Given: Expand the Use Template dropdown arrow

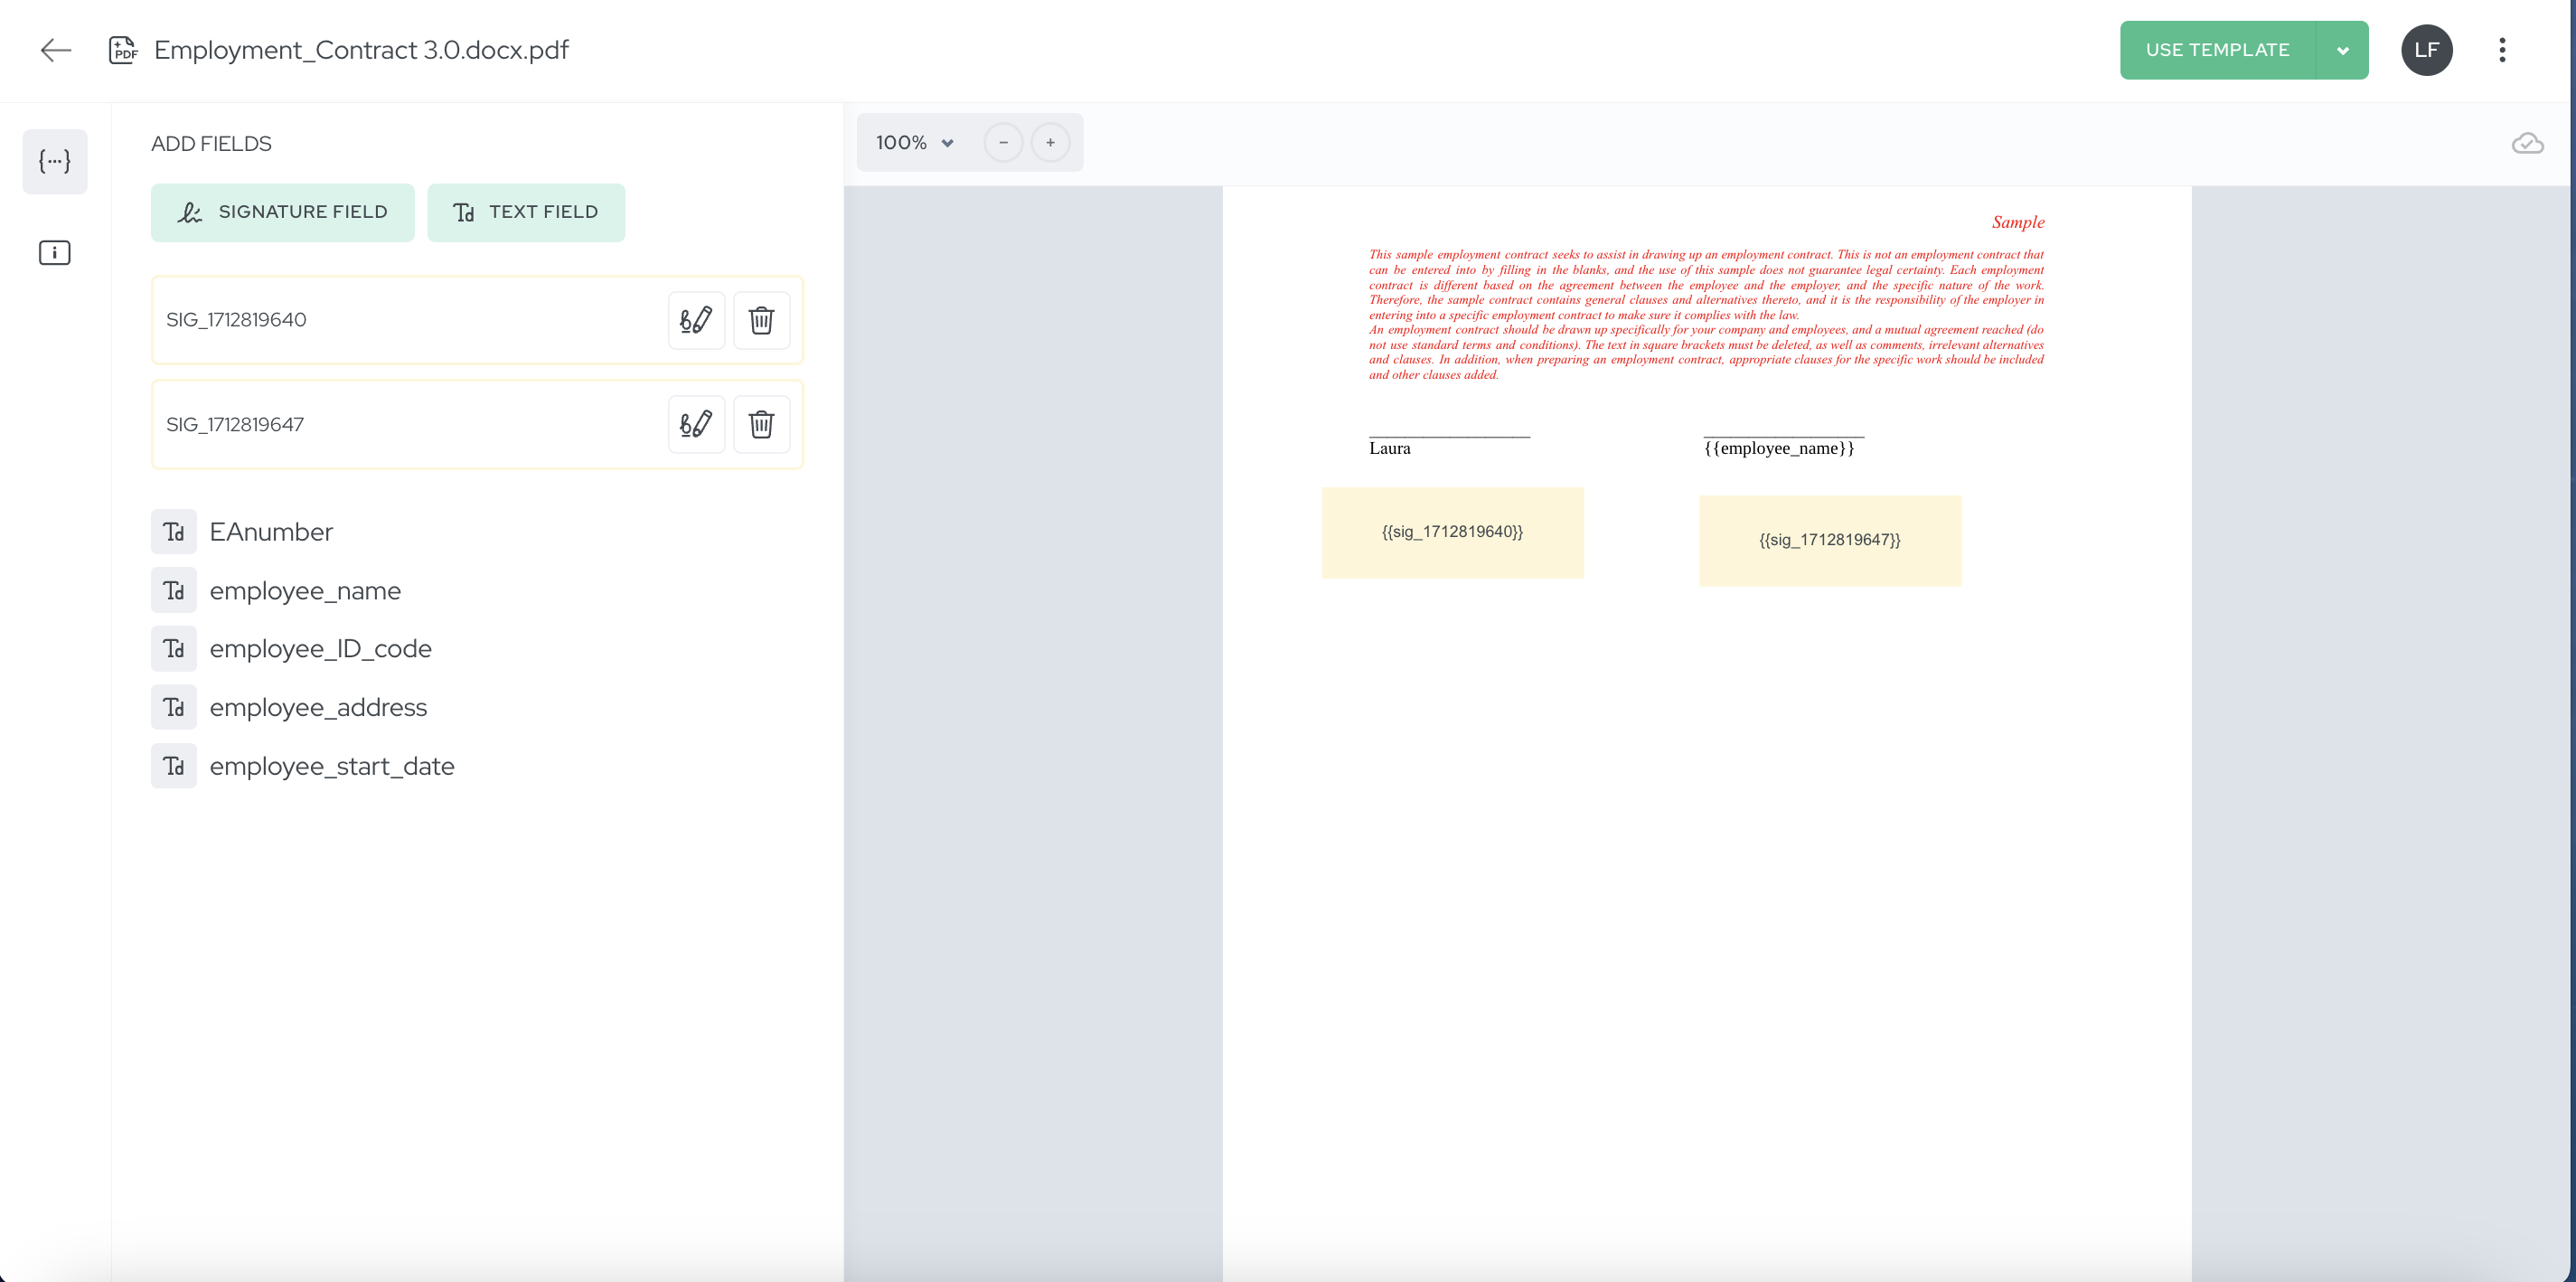Looking at the screenshot, I should 2342,50.
